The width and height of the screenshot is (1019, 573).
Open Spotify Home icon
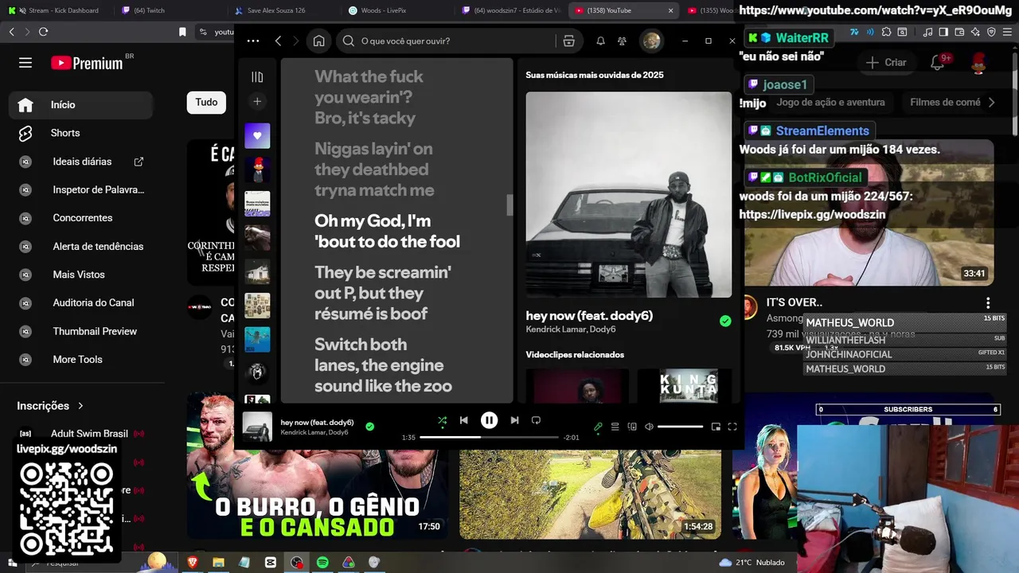click(x=318, y=41)
